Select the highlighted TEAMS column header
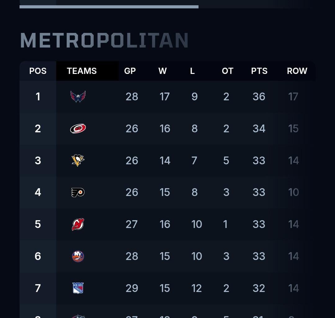Screen dimensions: 335x318 click(x=82, y=71)
